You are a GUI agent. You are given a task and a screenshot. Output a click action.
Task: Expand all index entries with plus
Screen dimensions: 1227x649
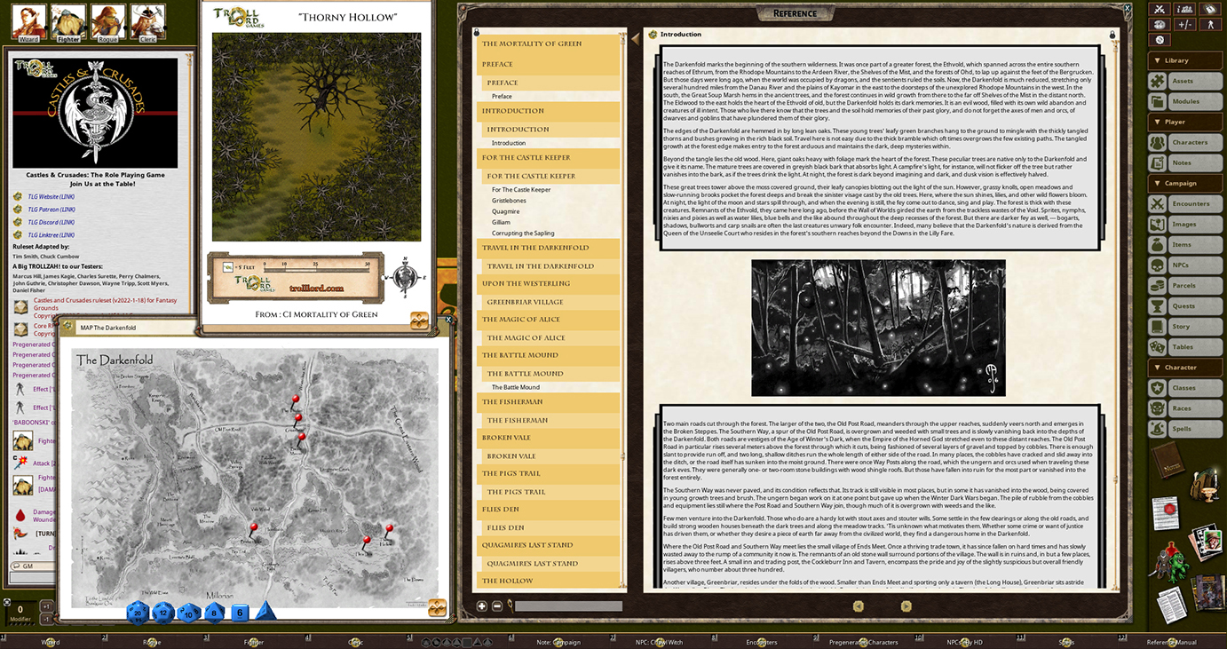(482, 606)
